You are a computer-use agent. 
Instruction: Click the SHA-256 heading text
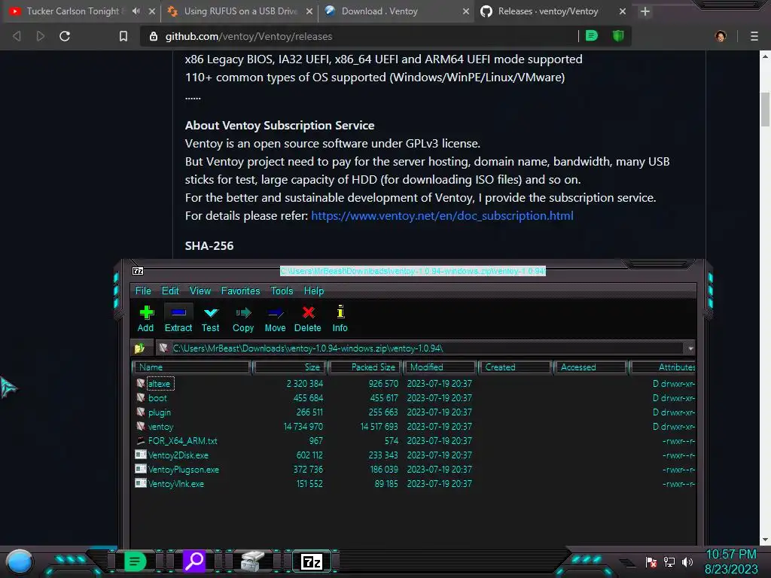pyautogui.click(x=209, y=246)
